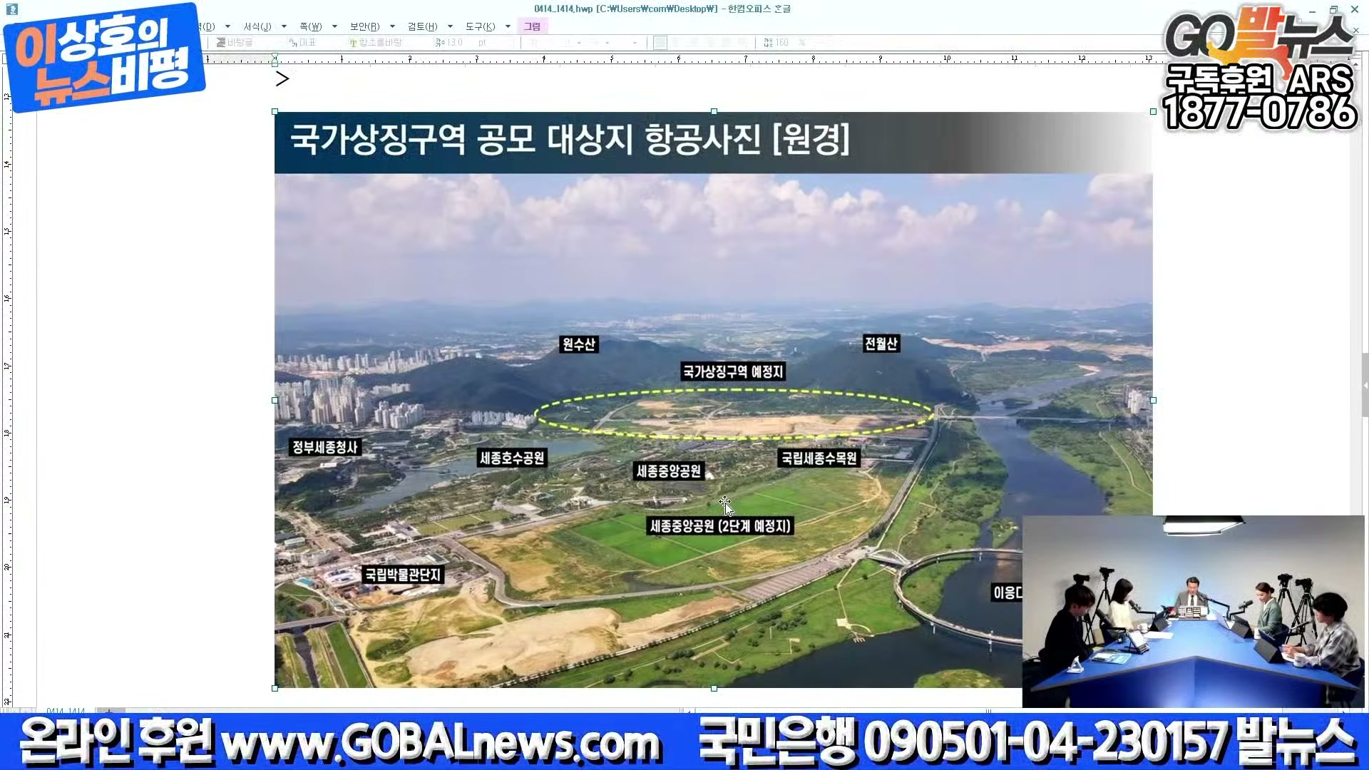Click the Hangul app icon in title bar

(x=12, y=9)
